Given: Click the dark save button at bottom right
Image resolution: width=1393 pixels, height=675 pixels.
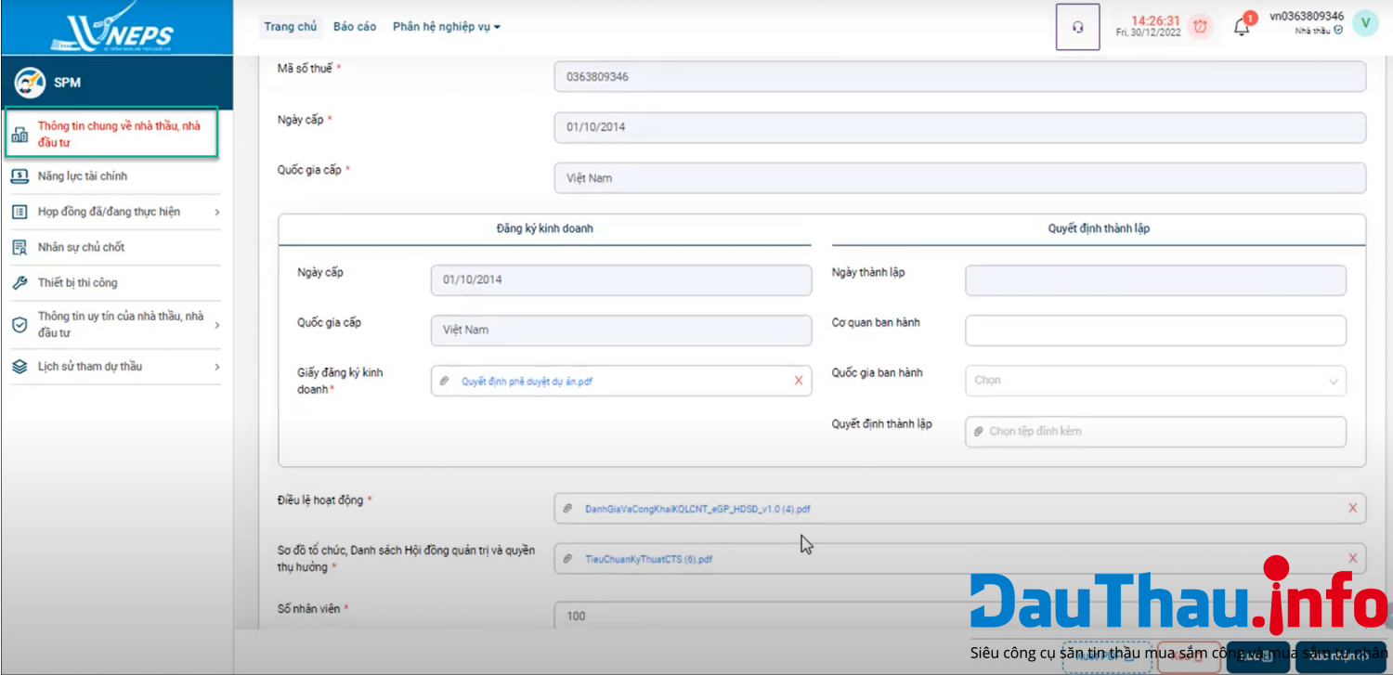Looking at the screenshot, I should (1258, 656).
